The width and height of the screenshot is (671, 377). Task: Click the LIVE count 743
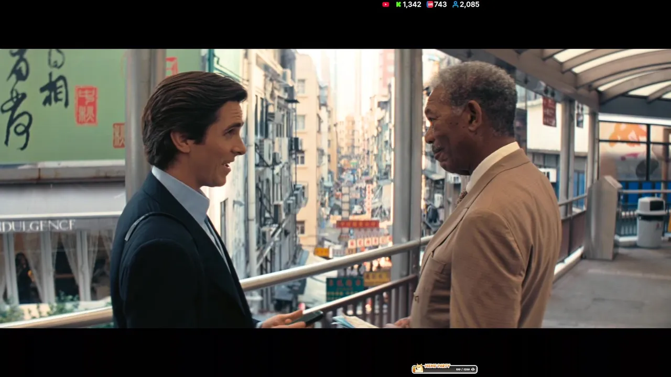pos(440,4)
